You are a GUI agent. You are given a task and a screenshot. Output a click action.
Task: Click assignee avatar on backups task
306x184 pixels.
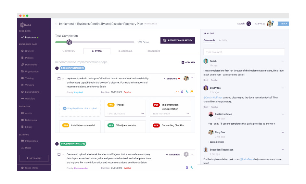[x=186, y=78]
